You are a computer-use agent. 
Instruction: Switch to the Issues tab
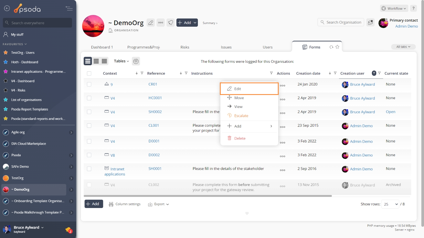[x=226, y=47]
